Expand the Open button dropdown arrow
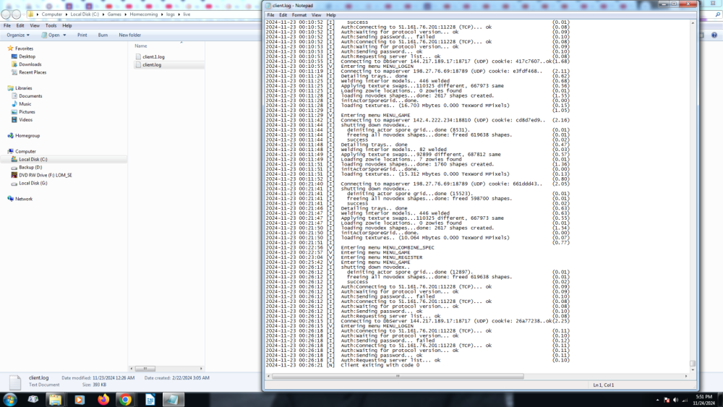The image size is (723, 407). pos(65,35)
